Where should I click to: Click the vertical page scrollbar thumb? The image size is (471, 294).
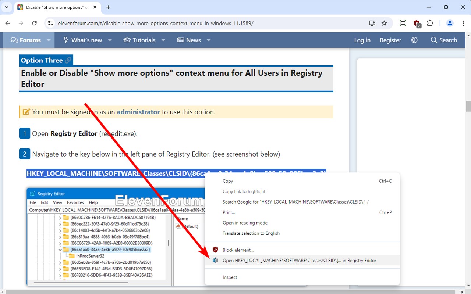tap(468, 106)
